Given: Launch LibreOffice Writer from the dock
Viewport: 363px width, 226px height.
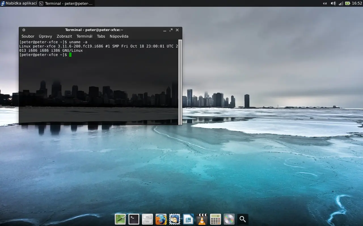Looking at the screenshot, I should pyautogui.click(x=188, y=219).
